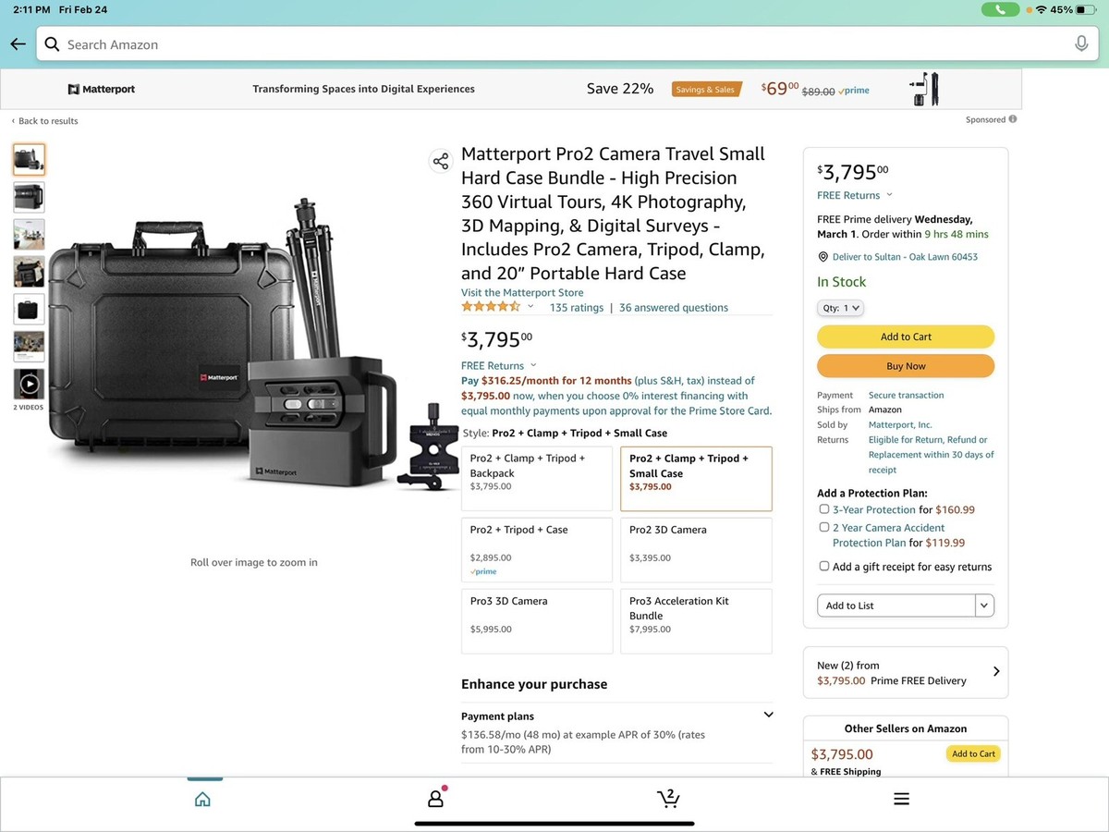This screenshot has width=1109, height=832.
Task: Click '$3,795.00 Prime FREE Delivery' offer text
Action: pyautogui.click(x=892, y=680)
